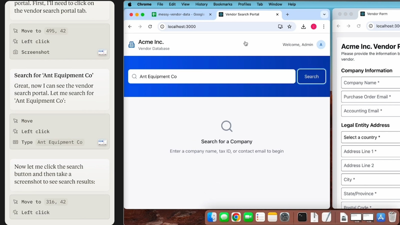Open the Tab menu
The height and width of the screenshot is (225, 400).
point(259,4)
